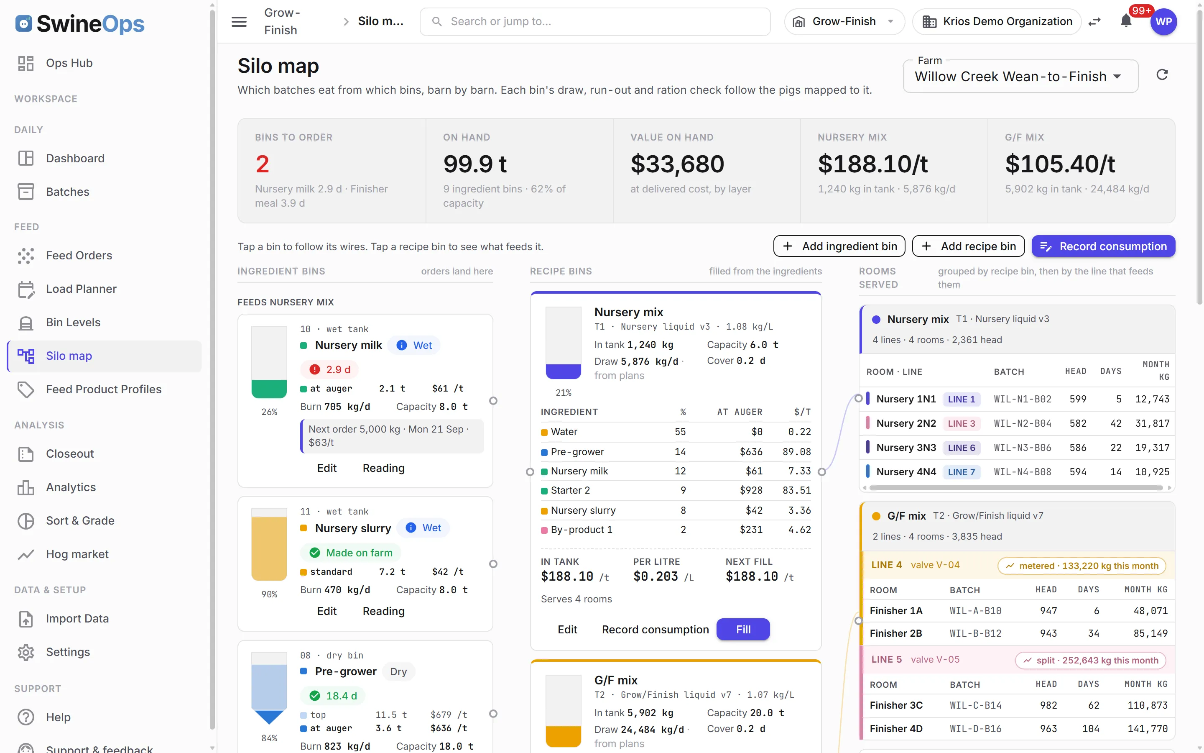Click the Search or jump to field
The image size is (1204, 753).
pos(595,21)
